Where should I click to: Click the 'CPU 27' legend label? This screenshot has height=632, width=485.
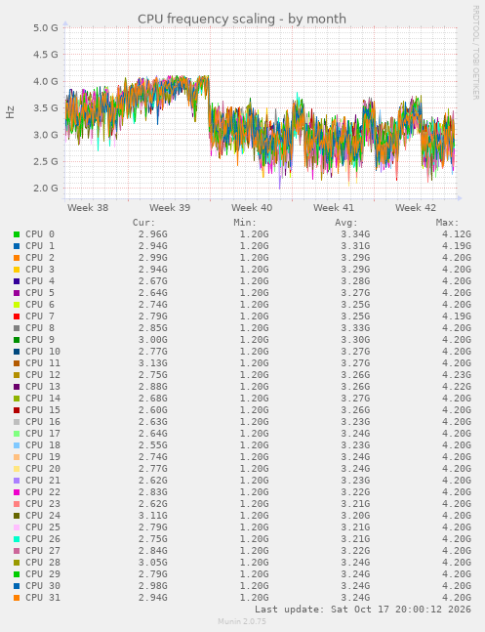point(43,550)
